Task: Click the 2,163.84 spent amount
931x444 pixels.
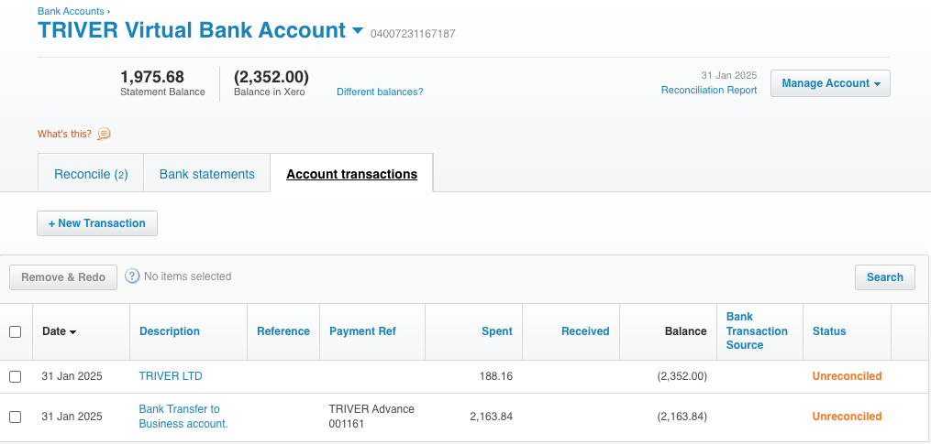Action: tap(491, 417)
